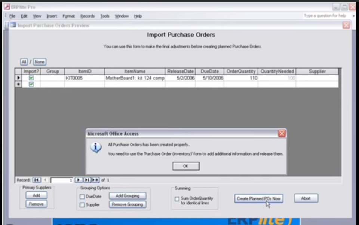Toggle Import checkbox in the new record row

[31, 84]
